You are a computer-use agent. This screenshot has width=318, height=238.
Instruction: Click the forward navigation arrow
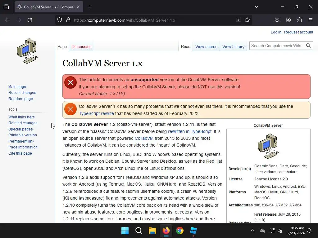19,20
